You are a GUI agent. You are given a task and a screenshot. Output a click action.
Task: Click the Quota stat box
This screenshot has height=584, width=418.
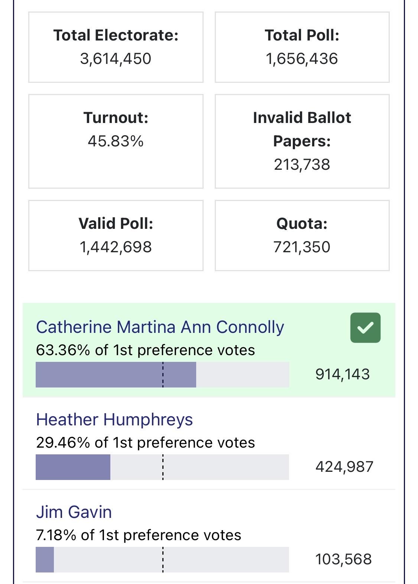click(x=302, y=235)
